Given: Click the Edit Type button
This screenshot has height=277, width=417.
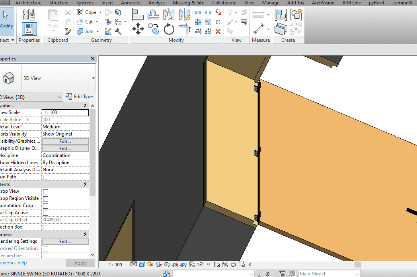Looking at the screenshot, I should pyautogui.click(x=79, y=97).
